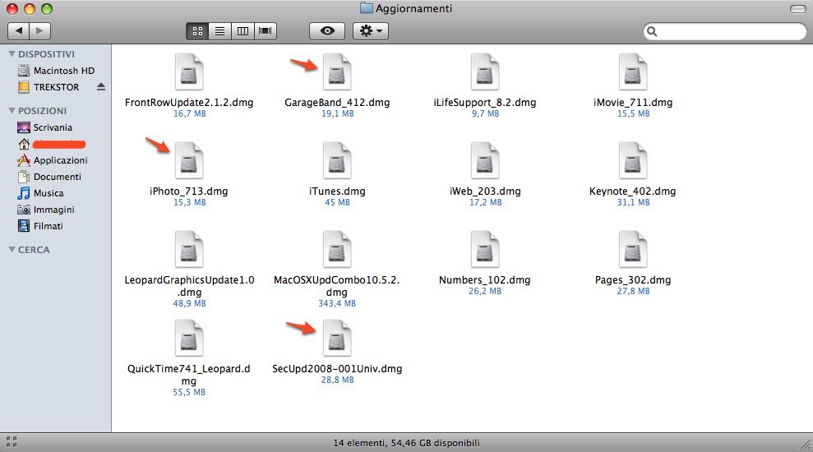813x452 pixels.
Task: Go back with the left arrow button
Action: pos(19,31)
